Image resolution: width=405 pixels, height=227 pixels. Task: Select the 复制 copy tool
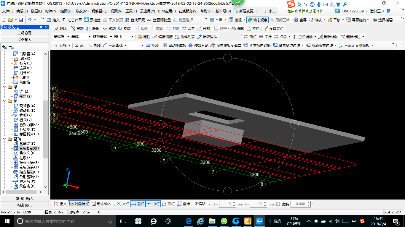[77, 28]
